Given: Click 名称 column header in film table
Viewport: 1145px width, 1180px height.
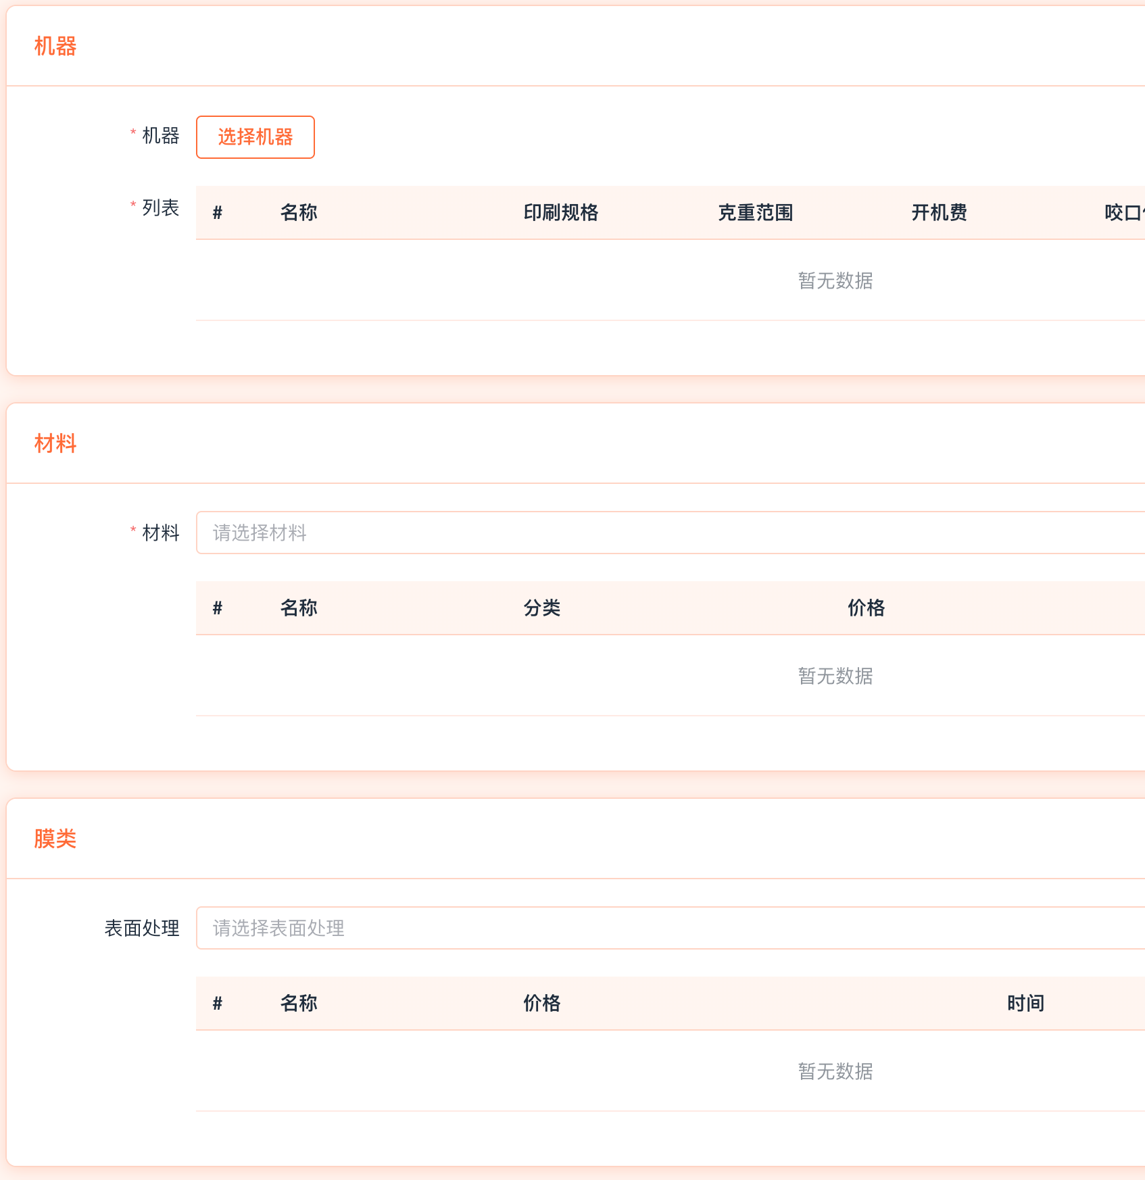Looking at the screenshot, I should (x=299, y=1004).
